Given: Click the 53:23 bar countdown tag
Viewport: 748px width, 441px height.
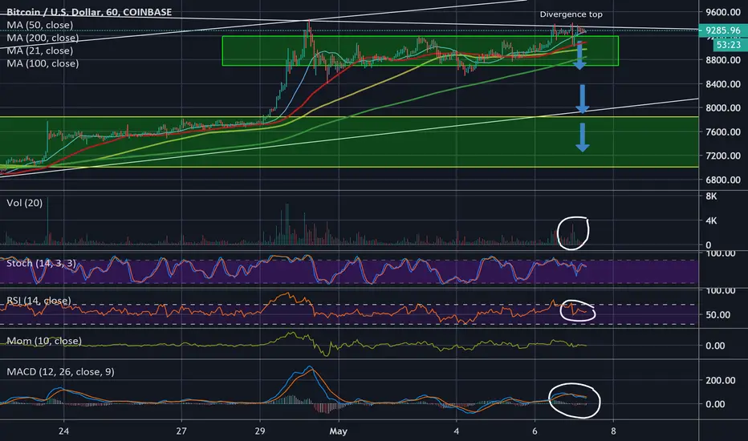Looking at the screenshot, I should point(729,45).
